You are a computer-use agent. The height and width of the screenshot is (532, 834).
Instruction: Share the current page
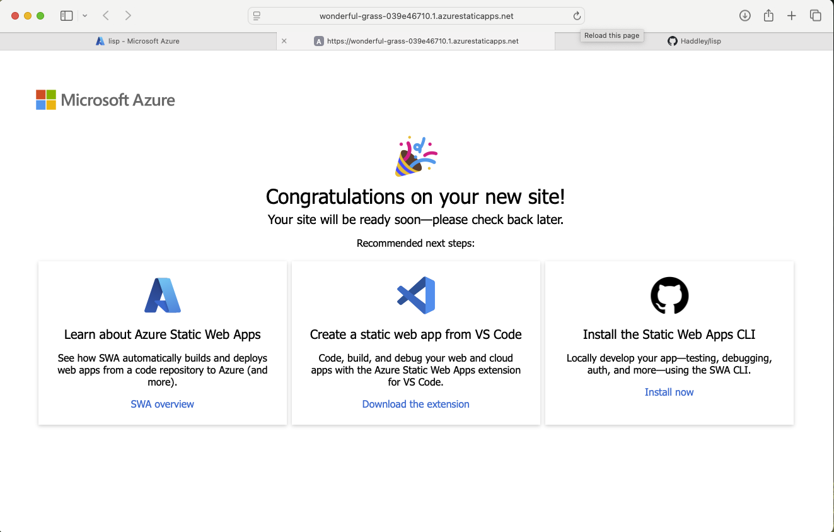click(768, 15)
